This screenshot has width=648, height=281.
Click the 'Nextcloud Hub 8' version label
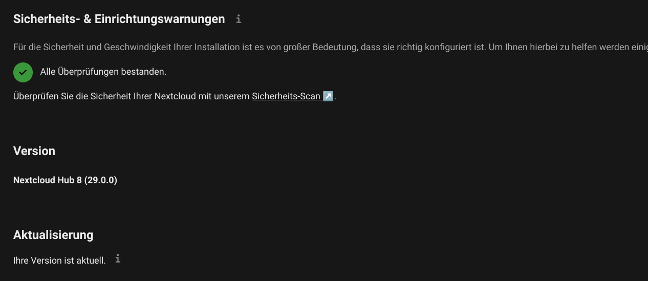pyautogui.click(x=48, y=180)
